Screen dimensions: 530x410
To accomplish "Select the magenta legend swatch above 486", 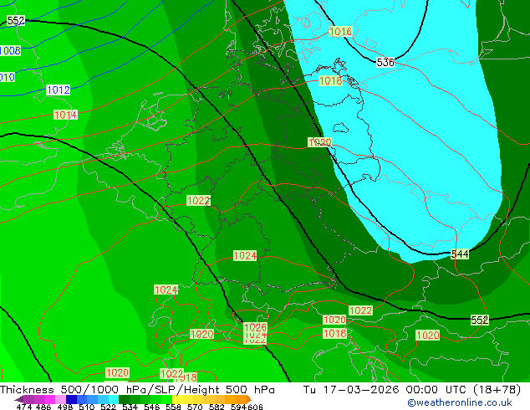I will [x=50, y=399].
